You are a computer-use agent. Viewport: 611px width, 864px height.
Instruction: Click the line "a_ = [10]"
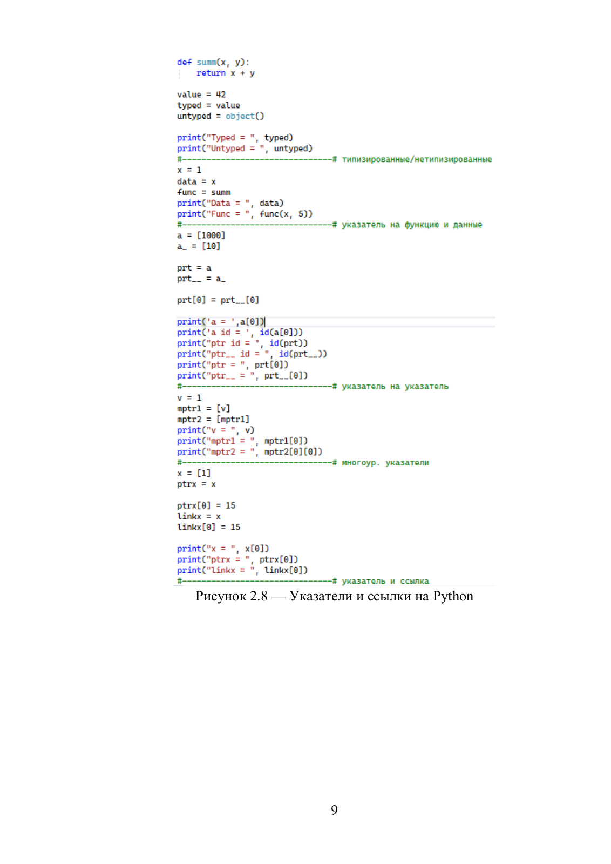[x=199, y=246]
